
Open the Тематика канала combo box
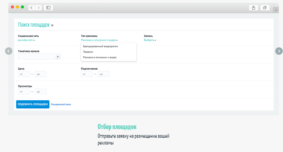tap(39, 57)
